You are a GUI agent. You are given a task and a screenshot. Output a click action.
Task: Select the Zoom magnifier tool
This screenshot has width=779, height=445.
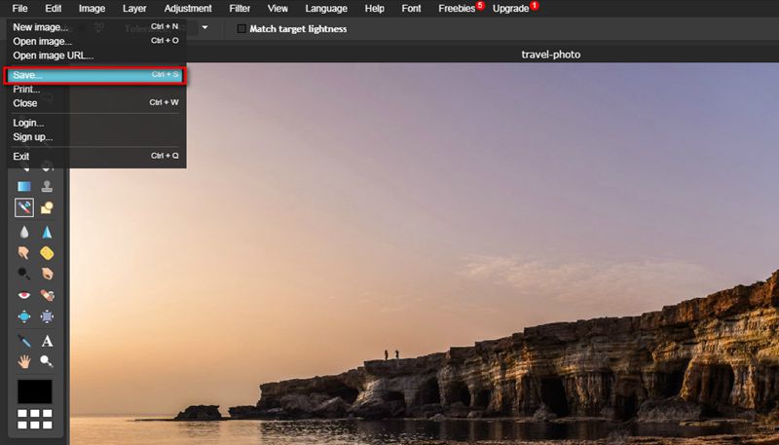point(47,361)
